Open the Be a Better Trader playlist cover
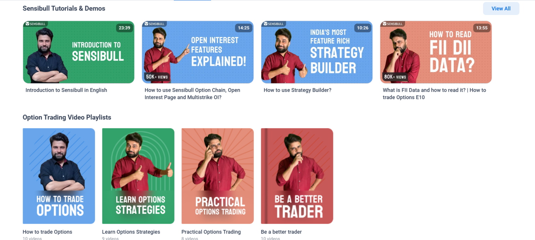The image size is (535, 240). point(297,176)
